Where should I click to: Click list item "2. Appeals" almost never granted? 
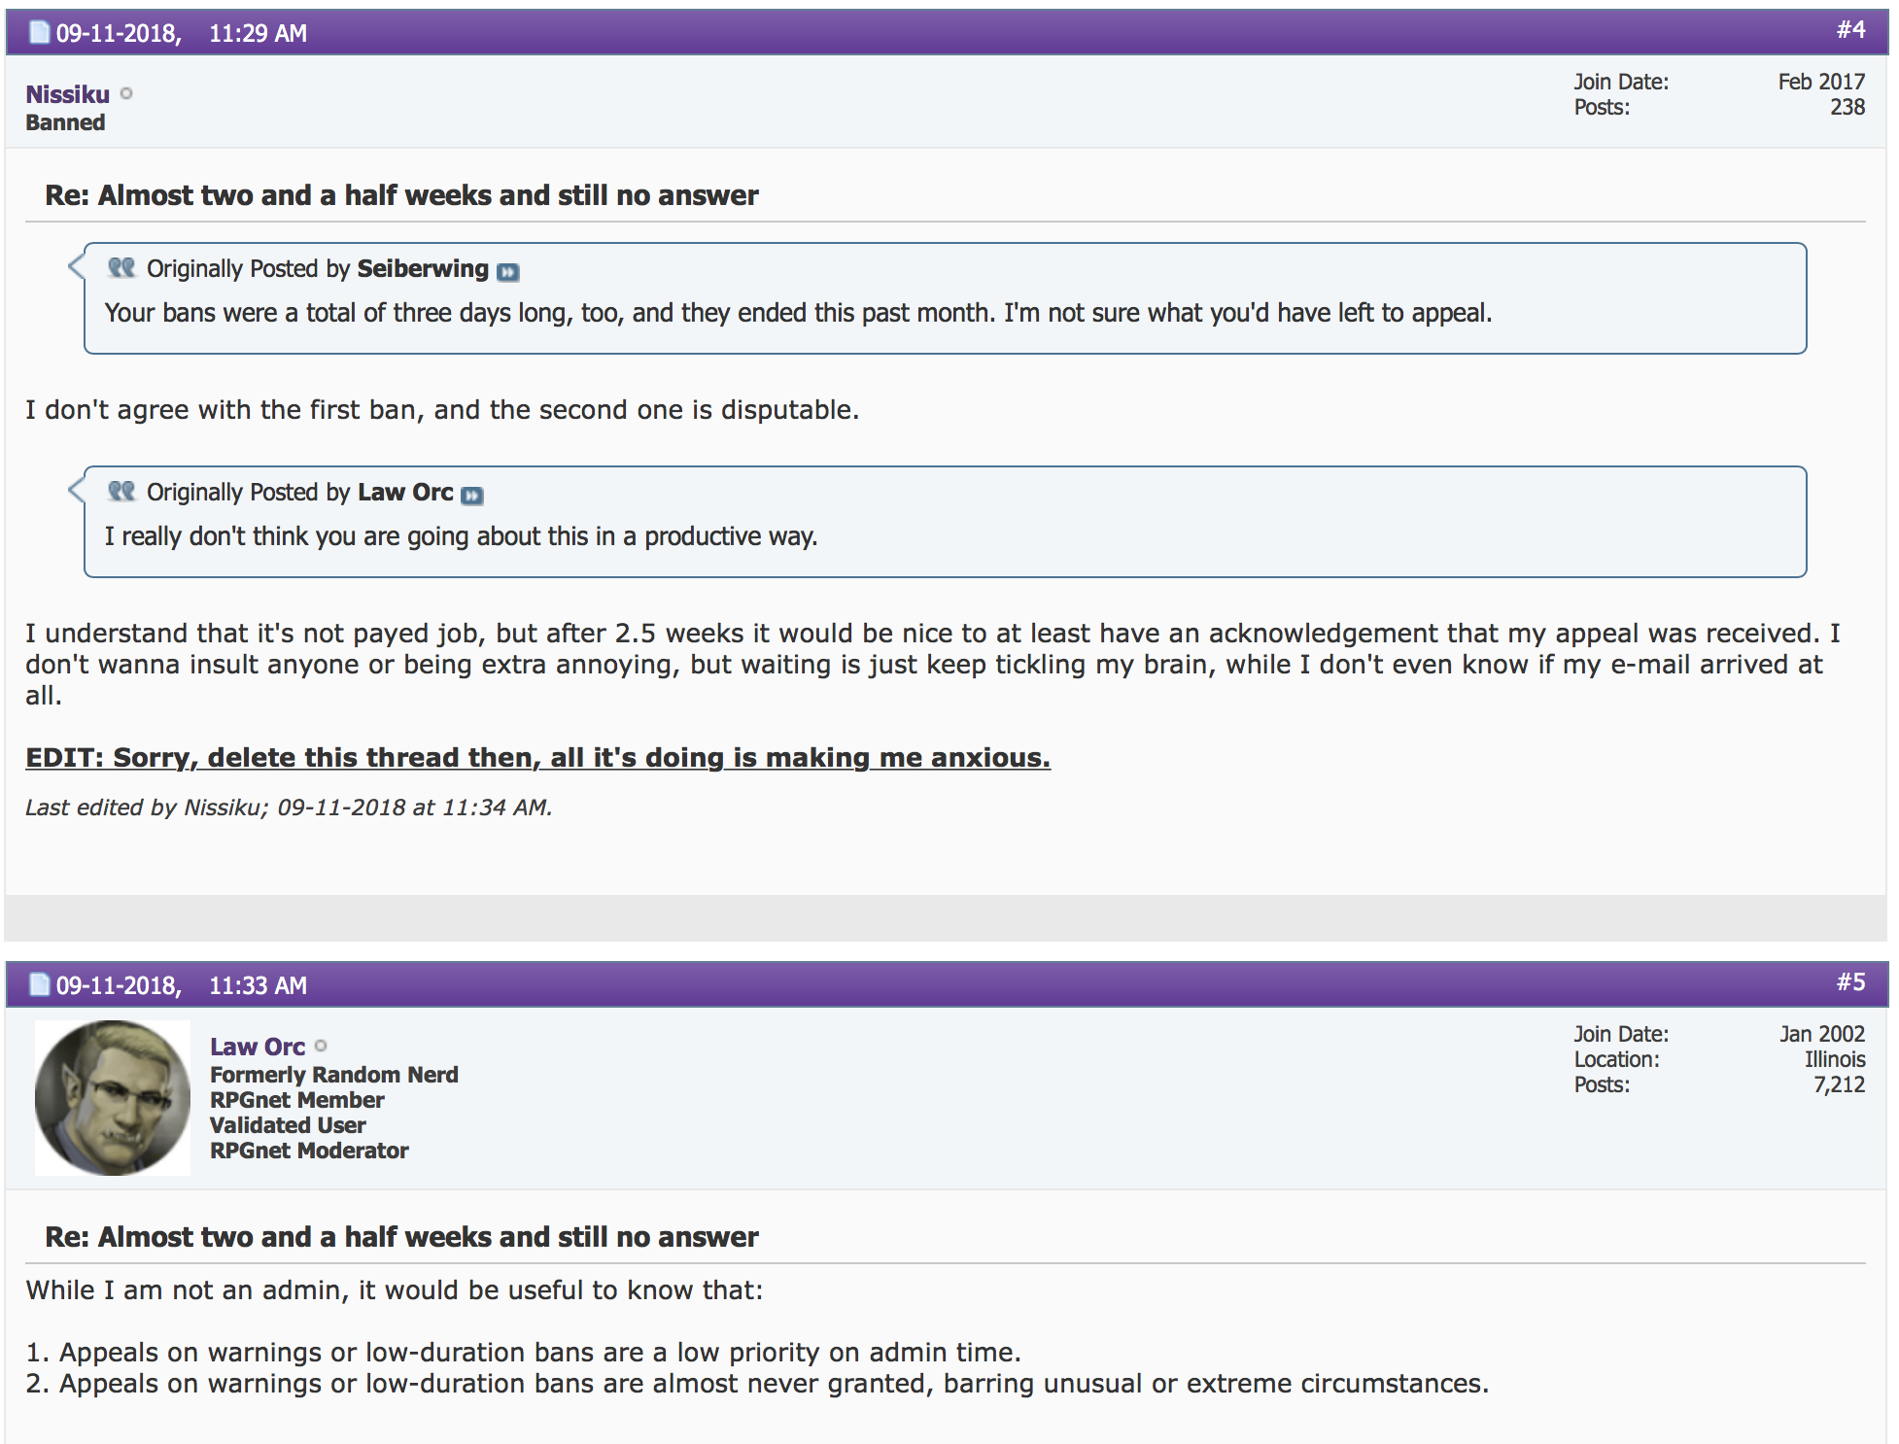tap(757, 1384)
